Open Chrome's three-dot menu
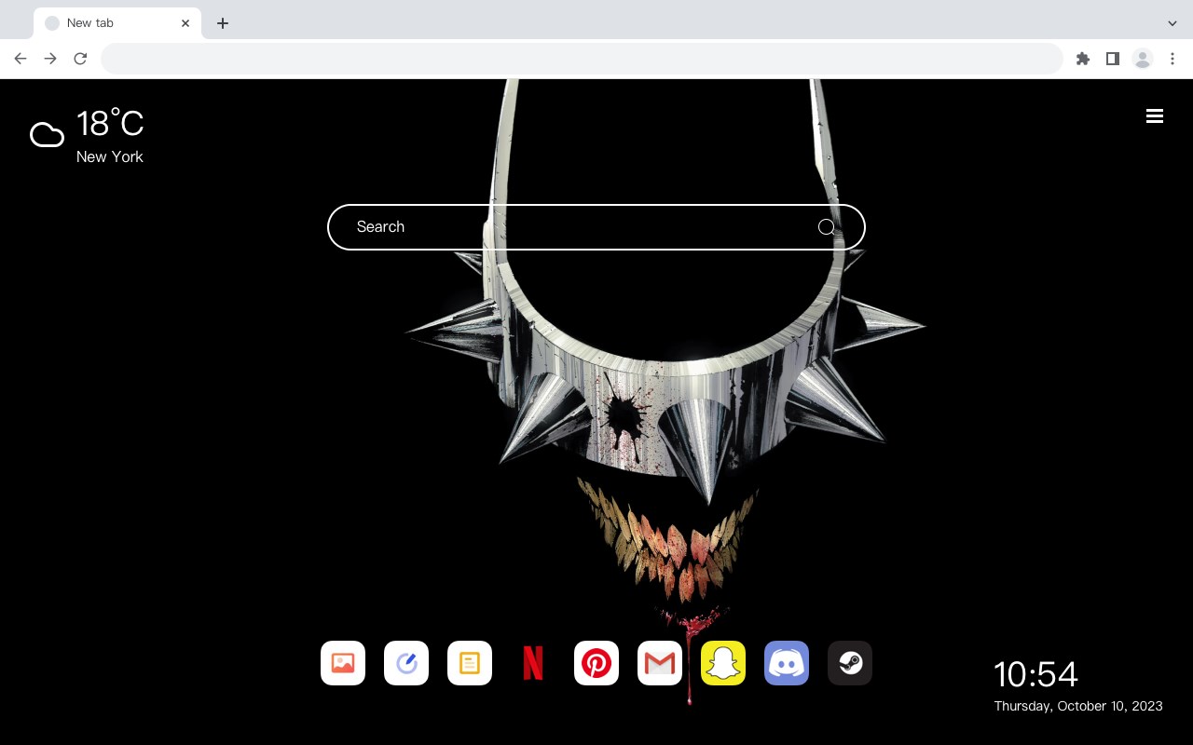This screenshot has height=745, width=1193. pyautogui.click(x=1172, y=59)
